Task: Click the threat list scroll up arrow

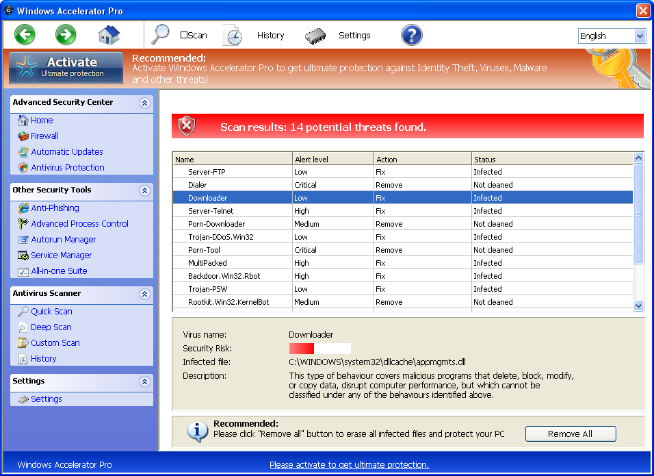Action: (638, 158)
